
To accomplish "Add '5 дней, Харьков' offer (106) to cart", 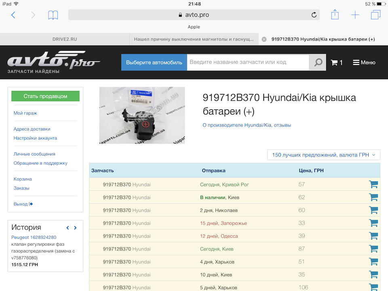I will click(373, 287).
